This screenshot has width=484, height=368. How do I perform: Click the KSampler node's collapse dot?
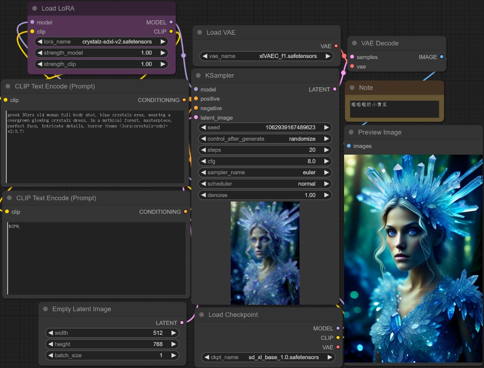[x=198, y=76]
